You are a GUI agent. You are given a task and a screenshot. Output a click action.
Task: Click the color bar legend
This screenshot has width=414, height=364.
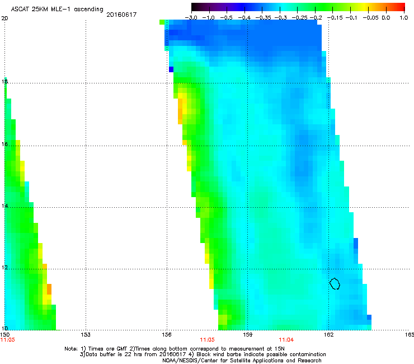point(298,7)
